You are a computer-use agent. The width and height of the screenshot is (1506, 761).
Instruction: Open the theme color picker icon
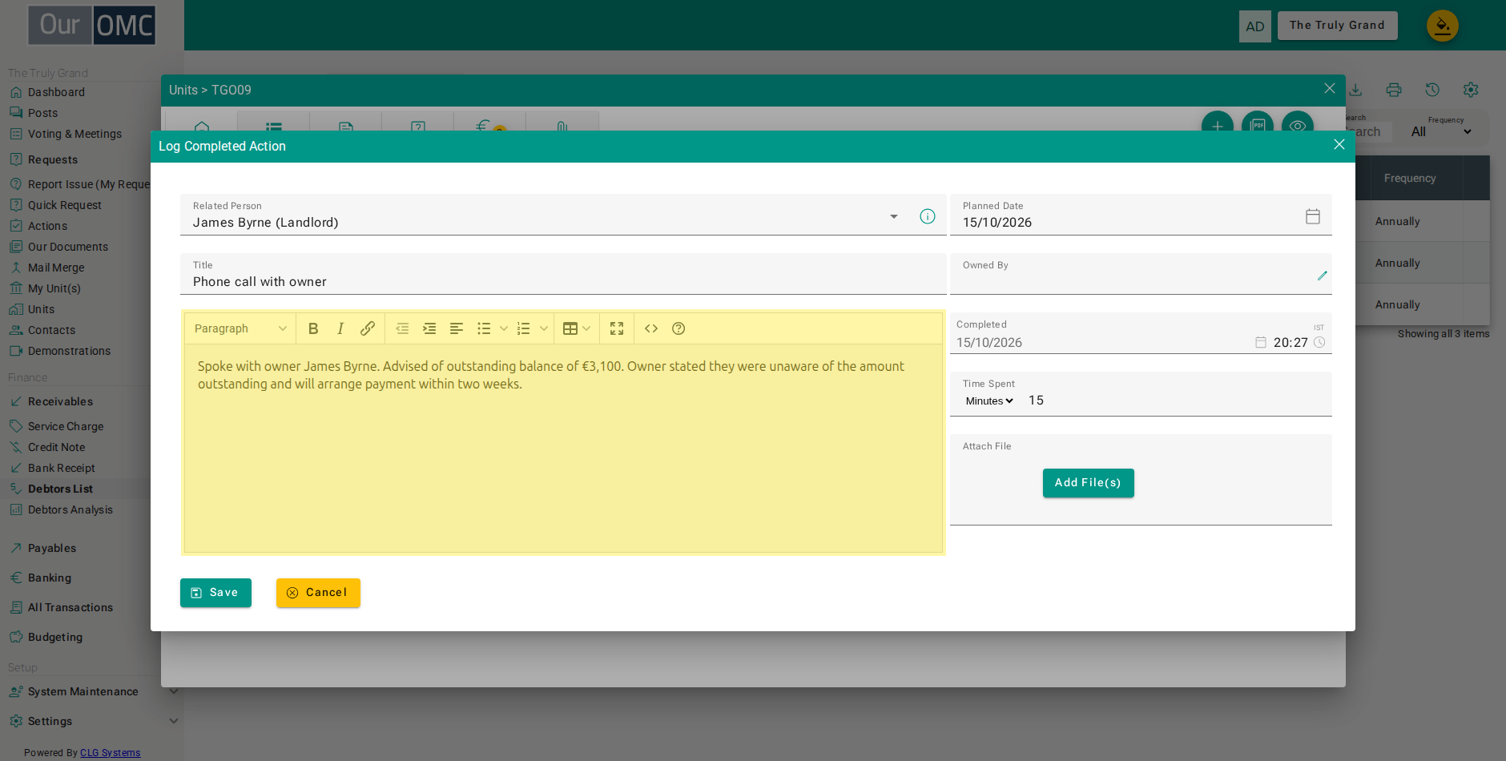[1443, 26]
